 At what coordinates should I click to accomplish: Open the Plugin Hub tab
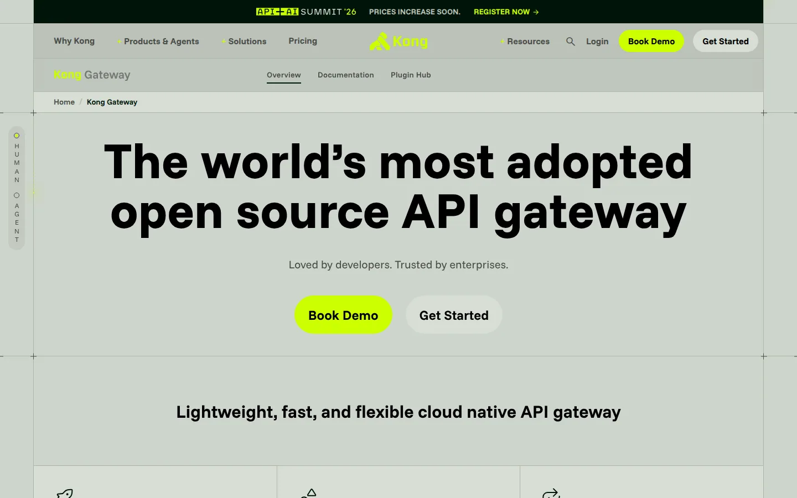[x=411, y=75]
